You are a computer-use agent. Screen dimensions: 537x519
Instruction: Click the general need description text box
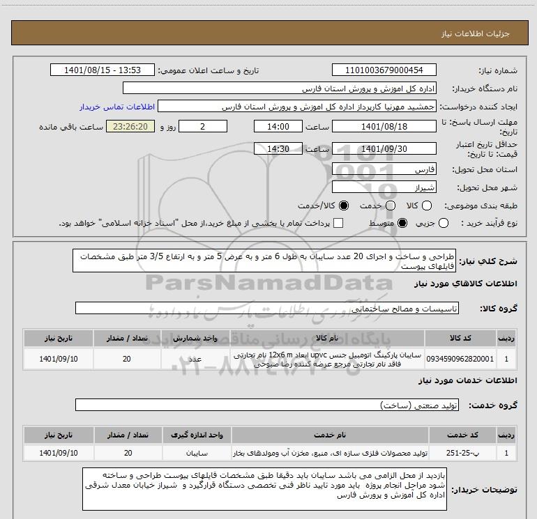[264, 261]
